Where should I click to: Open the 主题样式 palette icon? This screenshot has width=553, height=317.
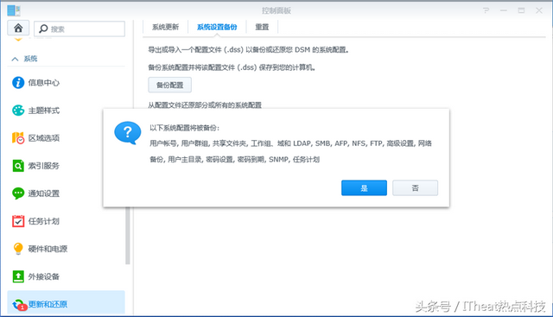click(18, 111)
